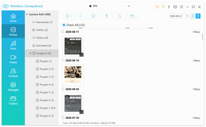The height and width of the screenshot is (127, 206).
Task: Open the add button dropdown arrow
Action: point(71,16)
